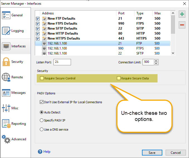
Task: Select the Use a DNS service radio button
Action: click(x=41, y=129)
